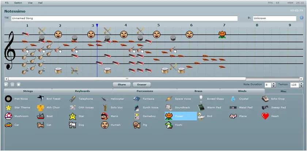Open the Settings menu
Screen dimensions: 307x151
[19, 3]
